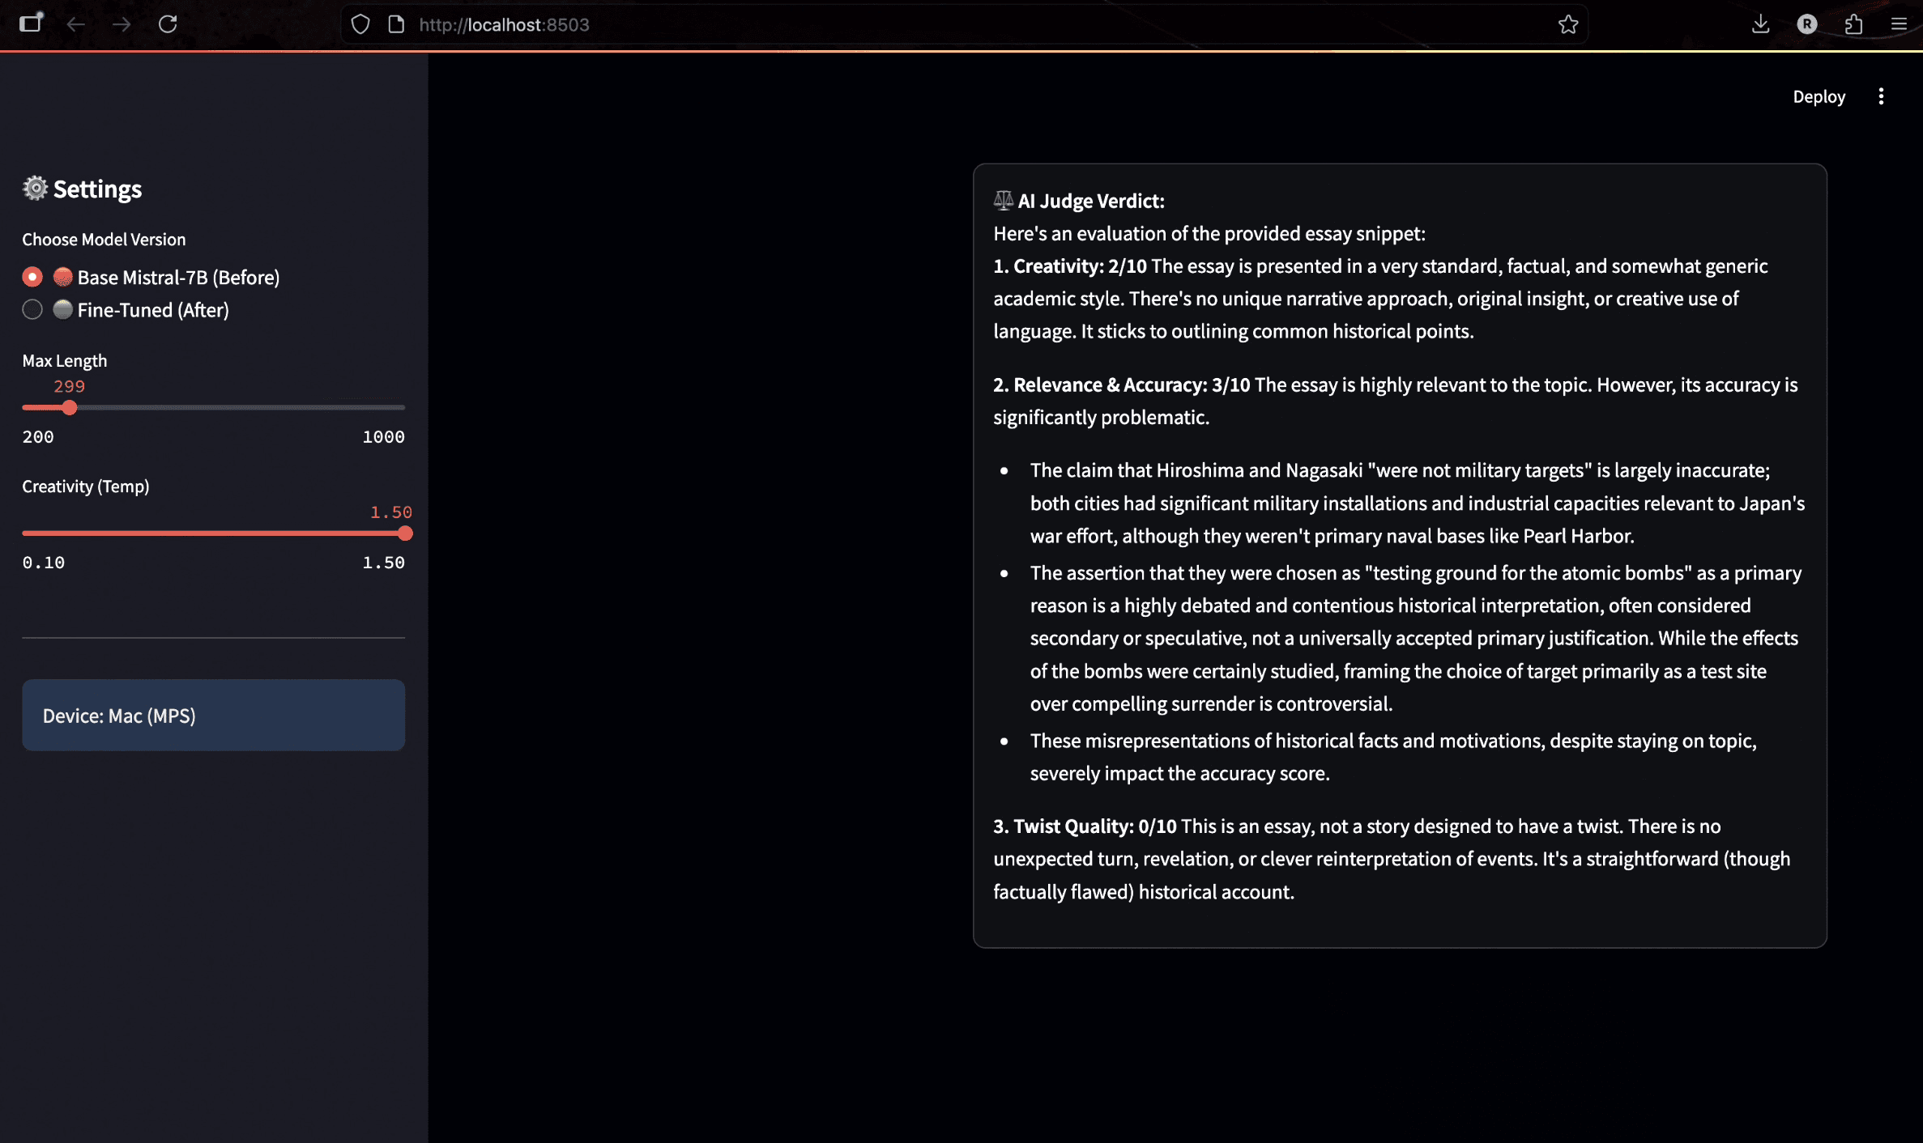Screen dimensions: 1923x1143
Task: Click the 'Creativity (Temp)' label
Action: pos(86,487)
